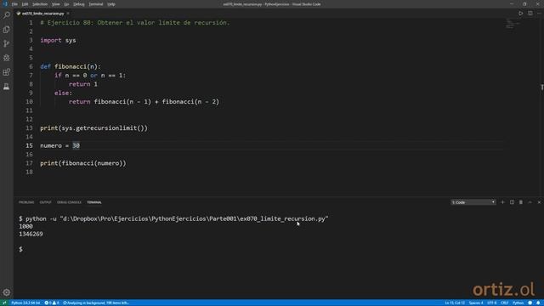Open editor More Actions ellipsis

click(539, 14)
